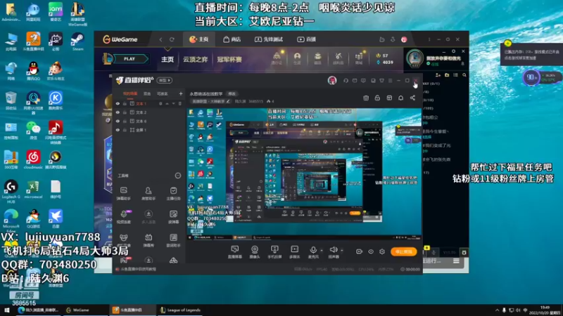Screen dimensions: 563x316
Task: Toggle the lock on 全屏 1 source
Action: tap(125, 130)
